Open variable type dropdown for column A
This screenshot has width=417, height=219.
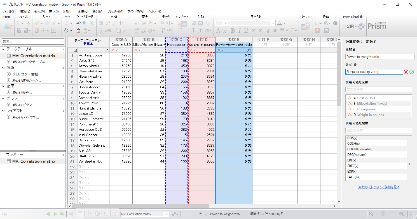(x=114, y=50)
